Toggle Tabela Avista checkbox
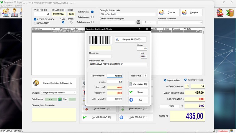The width and height of the screenshot is (236, 133). click(92, 12)
